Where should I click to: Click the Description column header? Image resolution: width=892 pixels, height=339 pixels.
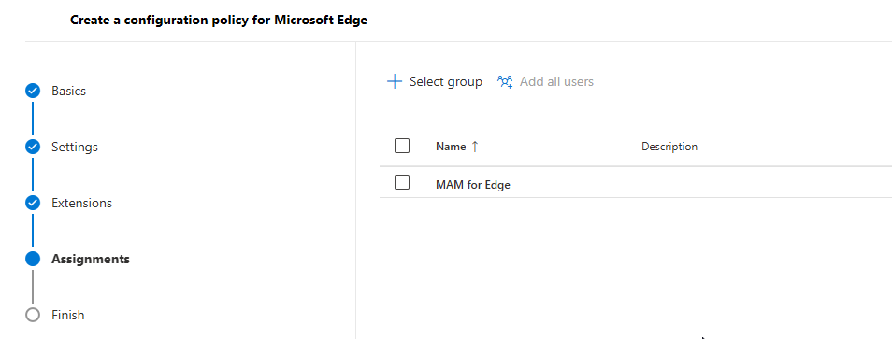(669, 147)
